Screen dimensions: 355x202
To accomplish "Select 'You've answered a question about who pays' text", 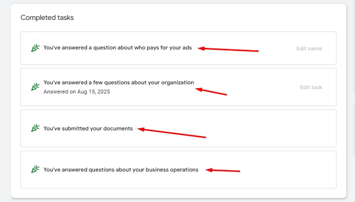I will point(101,47).
